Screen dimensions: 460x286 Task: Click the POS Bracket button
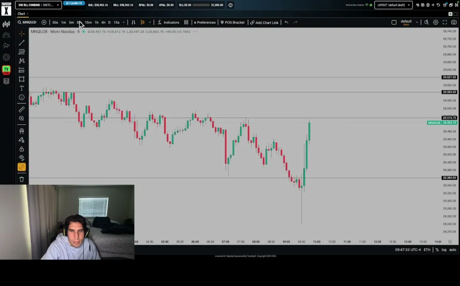tap(233, 23)
